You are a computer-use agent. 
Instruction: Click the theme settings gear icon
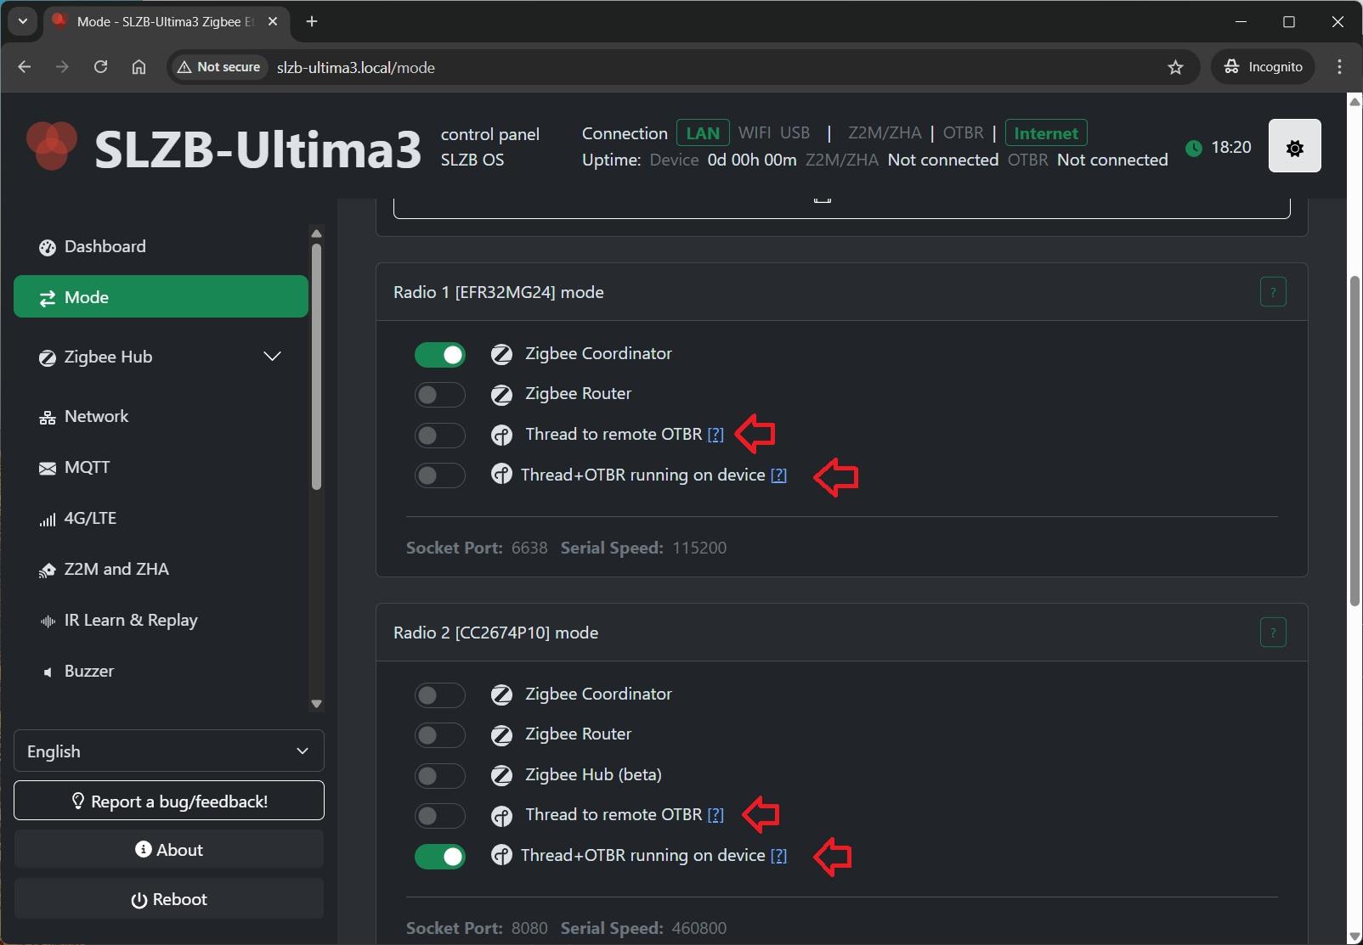click(1294, 147)
